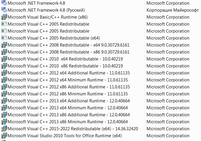
Task: Click icon of Visual C++ 2005 Redistributable (x64)
Action: click(4, 38)
